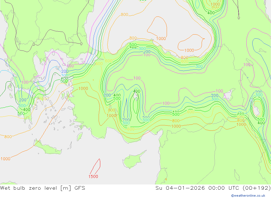Click the ©weatheronline.co.uk credit link
Screen dimensions: 271x198
(248, 196)
